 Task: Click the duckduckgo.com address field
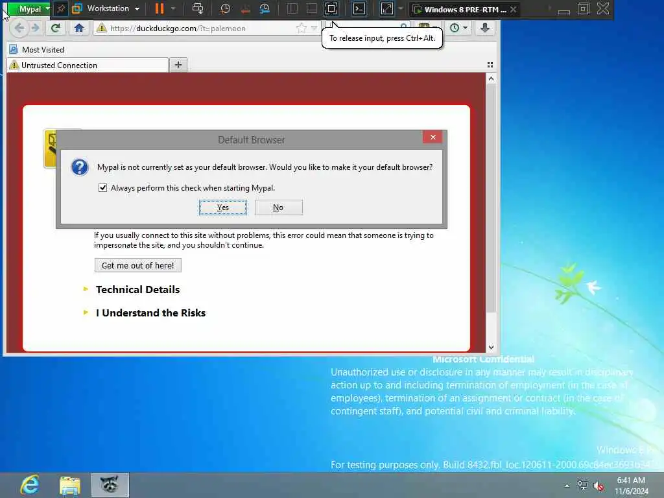(202, 29)
